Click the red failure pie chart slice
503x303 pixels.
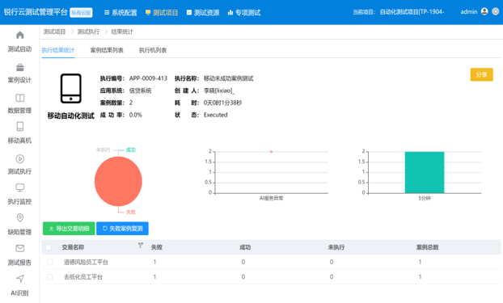click(x=118, y=181)
